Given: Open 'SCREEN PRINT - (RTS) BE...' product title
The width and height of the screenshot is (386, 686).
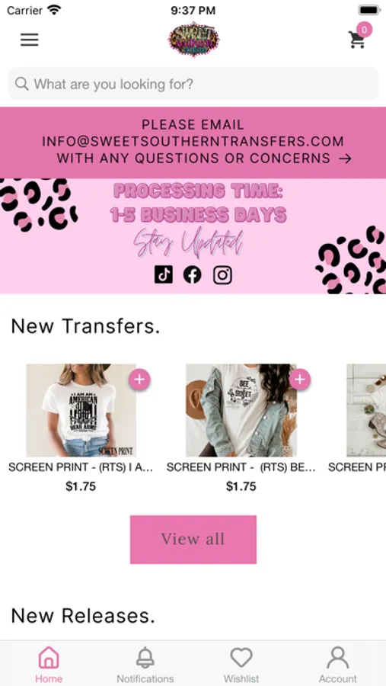Looking at the screenshot, I should pyautogui.click(x=241, y=467).
